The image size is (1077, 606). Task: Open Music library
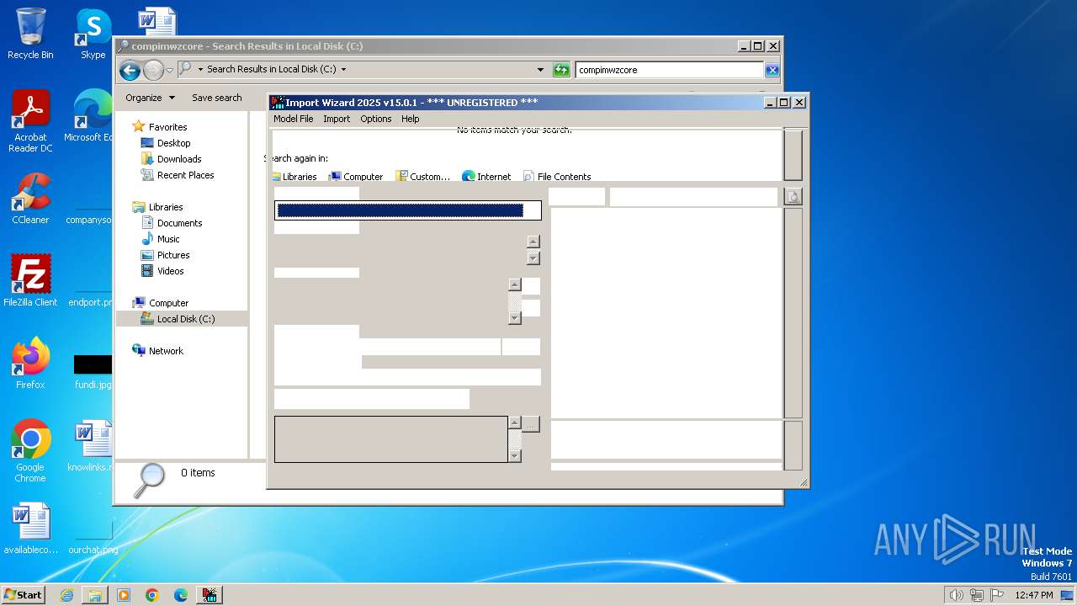(168, 239)
